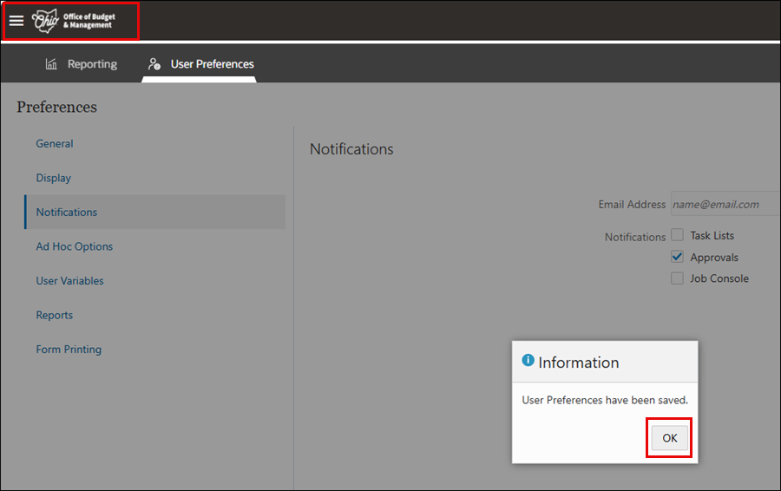
Task: Click the blue information icon in dialog
Action: [528, 360]
